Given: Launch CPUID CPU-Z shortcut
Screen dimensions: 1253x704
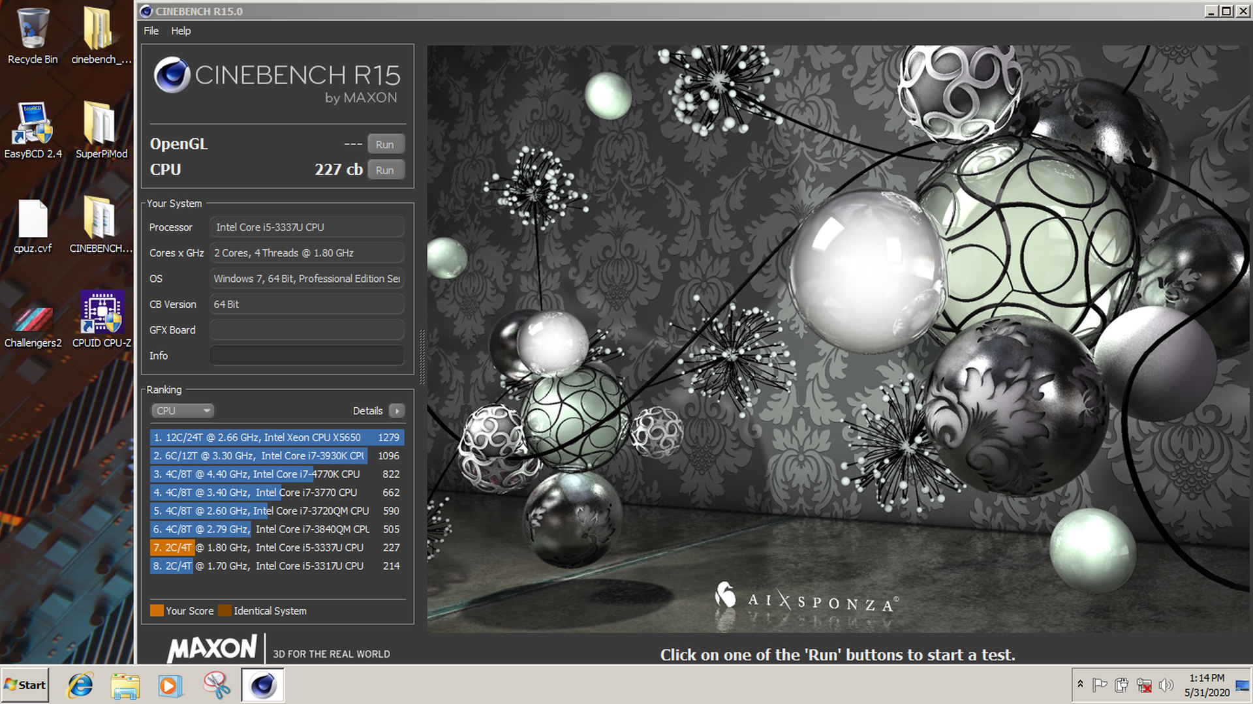Looking at the screenshot, I should pos(101,320).
